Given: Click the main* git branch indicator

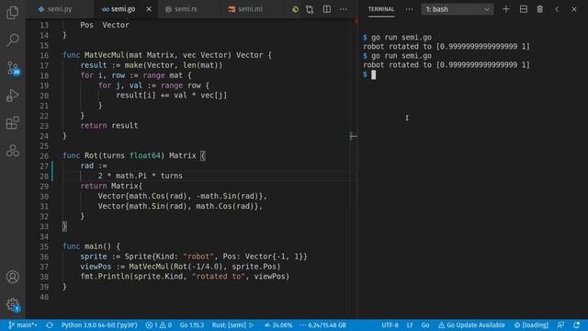Looking at the screenshot, I should 22,325.
